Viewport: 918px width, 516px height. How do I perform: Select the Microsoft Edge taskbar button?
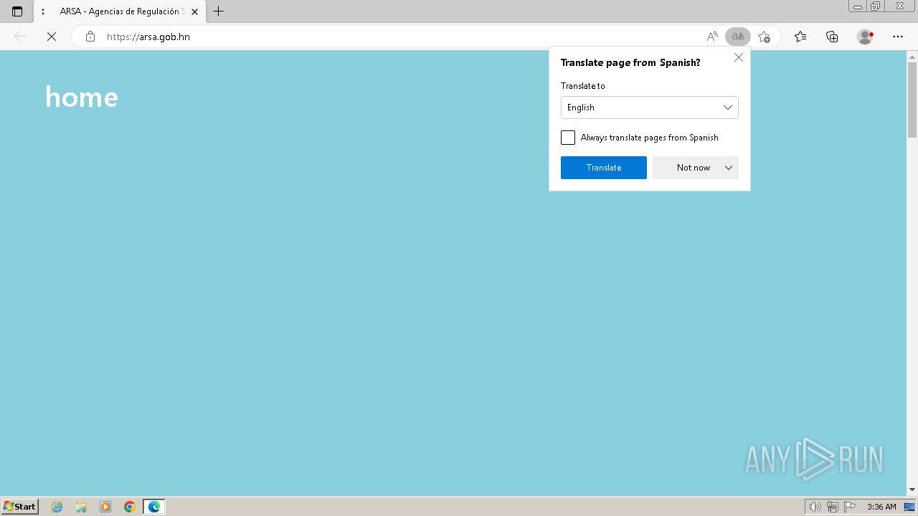pyautogui.click(x=154, y=507)
